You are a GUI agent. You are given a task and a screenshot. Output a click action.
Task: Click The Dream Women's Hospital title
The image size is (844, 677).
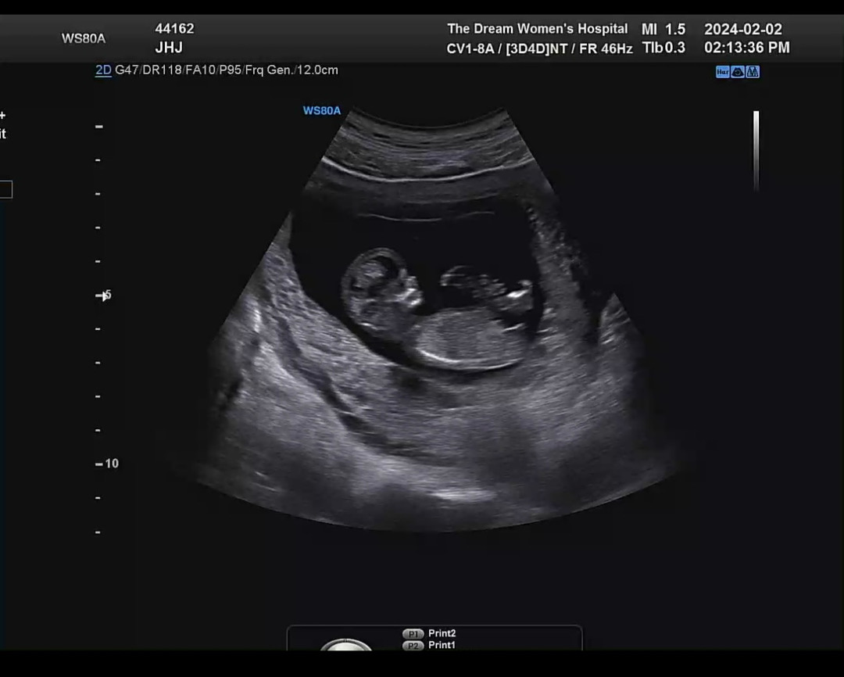tap(537, 29)
